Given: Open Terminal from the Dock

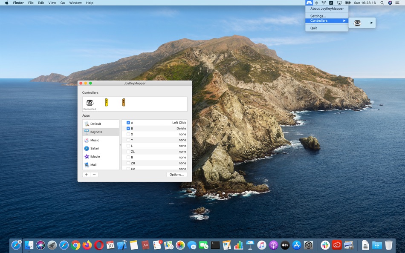Looking at the screenshot, I should point(215,245).
